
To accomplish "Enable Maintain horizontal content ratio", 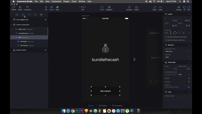I will (166, 37).
